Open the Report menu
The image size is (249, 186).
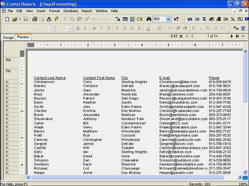click(x=87, y=11)
